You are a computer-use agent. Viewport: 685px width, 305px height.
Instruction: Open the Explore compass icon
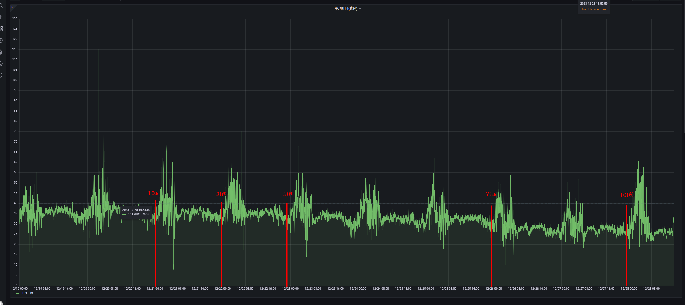[1, 40]
